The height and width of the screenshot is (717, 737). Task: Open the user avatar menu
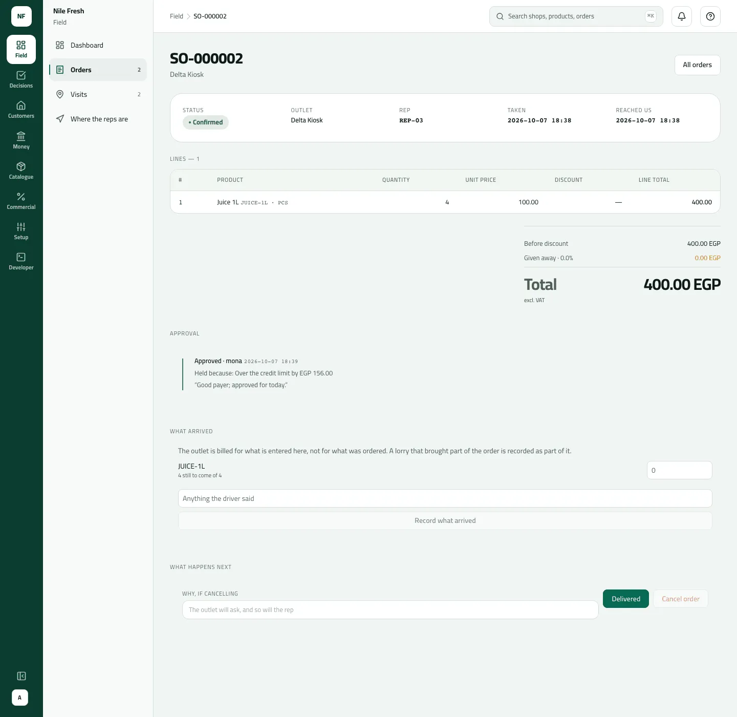20,698
